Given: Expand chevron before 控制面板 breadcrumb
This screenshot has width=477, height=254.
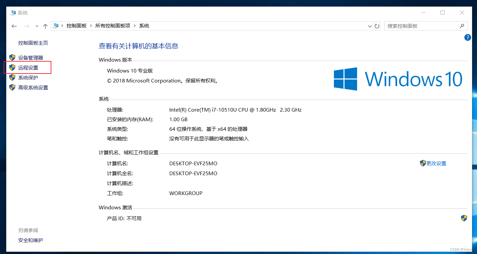Looking at the screenshot, I should [62, 26].
